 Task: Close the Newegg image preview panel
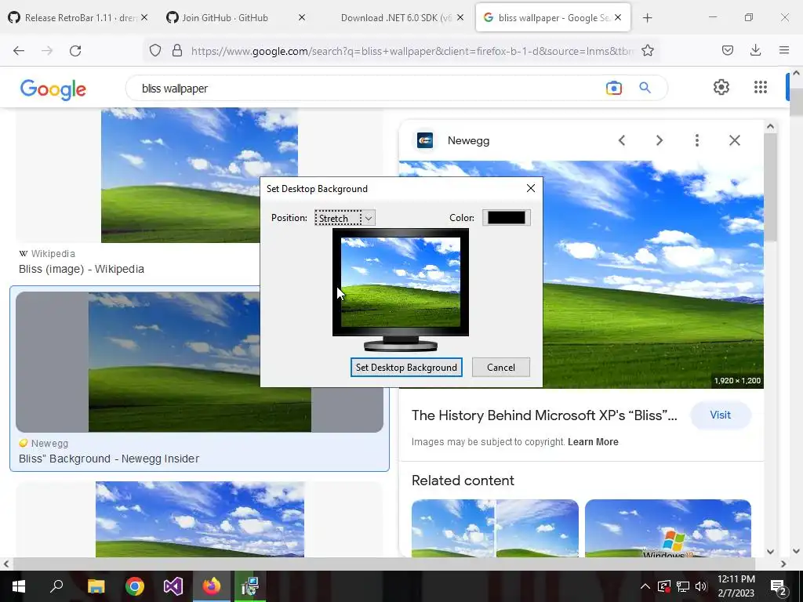[x=734, y=140]
